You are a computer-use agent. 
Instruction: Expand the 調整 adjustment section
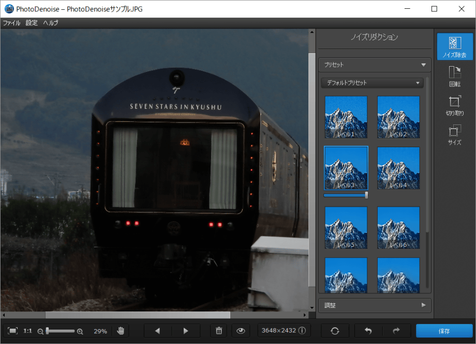pyautogui.click(x=375, y=305)
